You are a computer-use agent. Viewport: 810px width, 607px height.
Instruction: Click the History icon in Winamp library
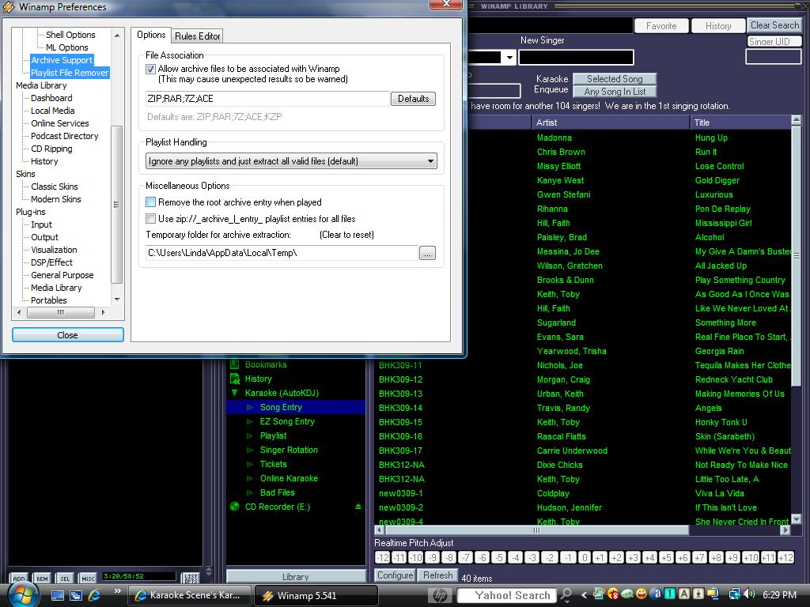[x=234, y=379]
